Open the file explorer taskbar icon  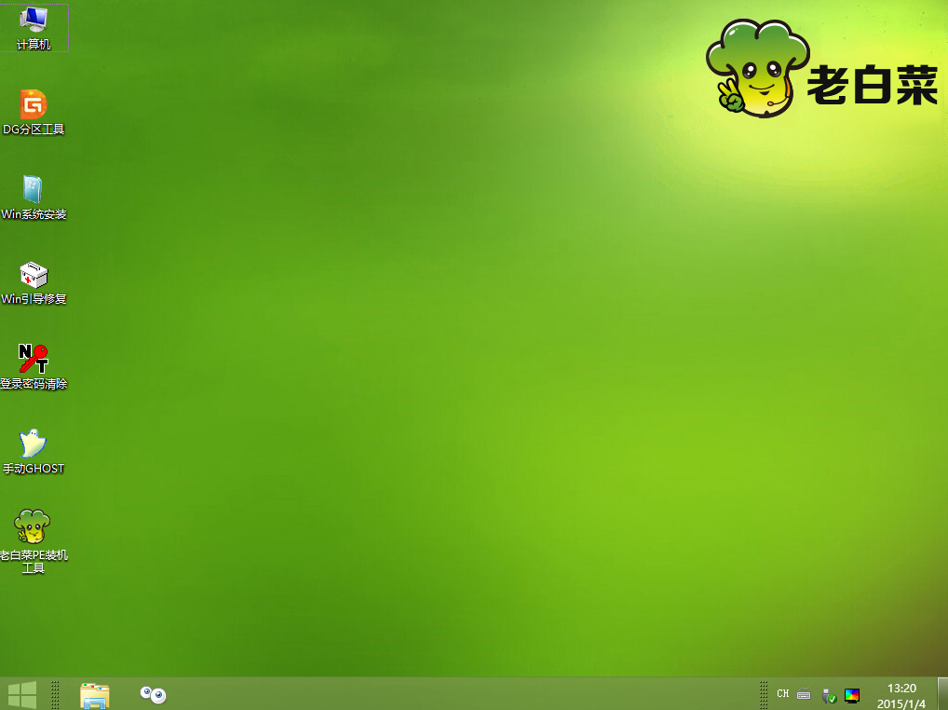tap(95, 695)
